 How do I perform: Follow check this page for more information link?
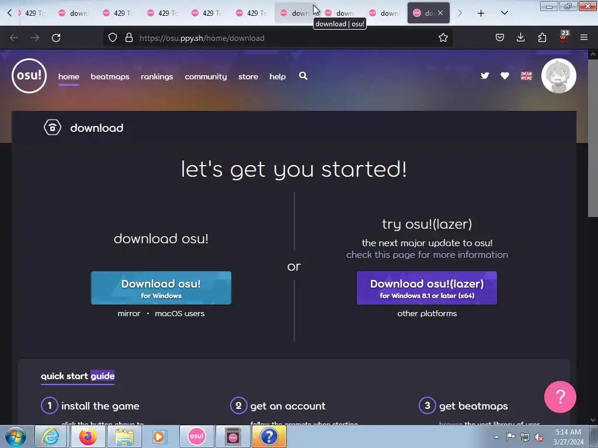427,254
